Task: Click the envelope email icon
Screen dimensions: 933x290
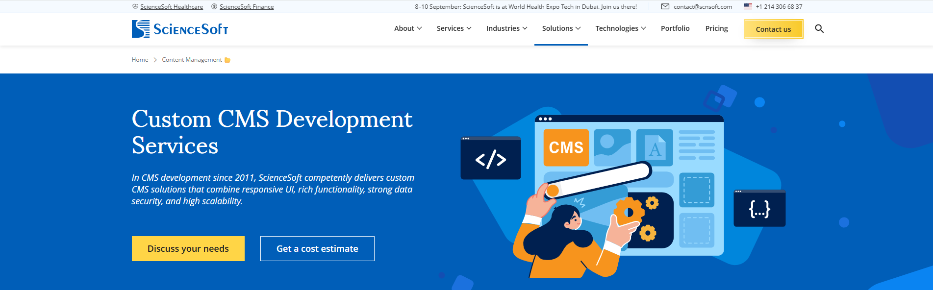Action: [x=665, y=7]
